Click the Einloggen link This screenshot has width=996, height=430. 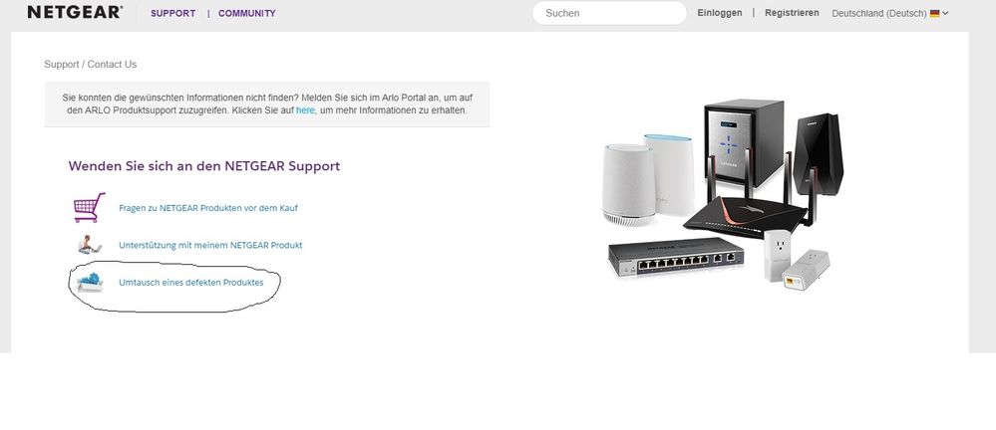click(720, 13)
